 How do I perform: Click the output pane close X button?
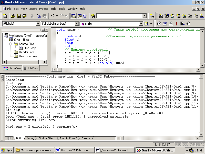[2, 76]
